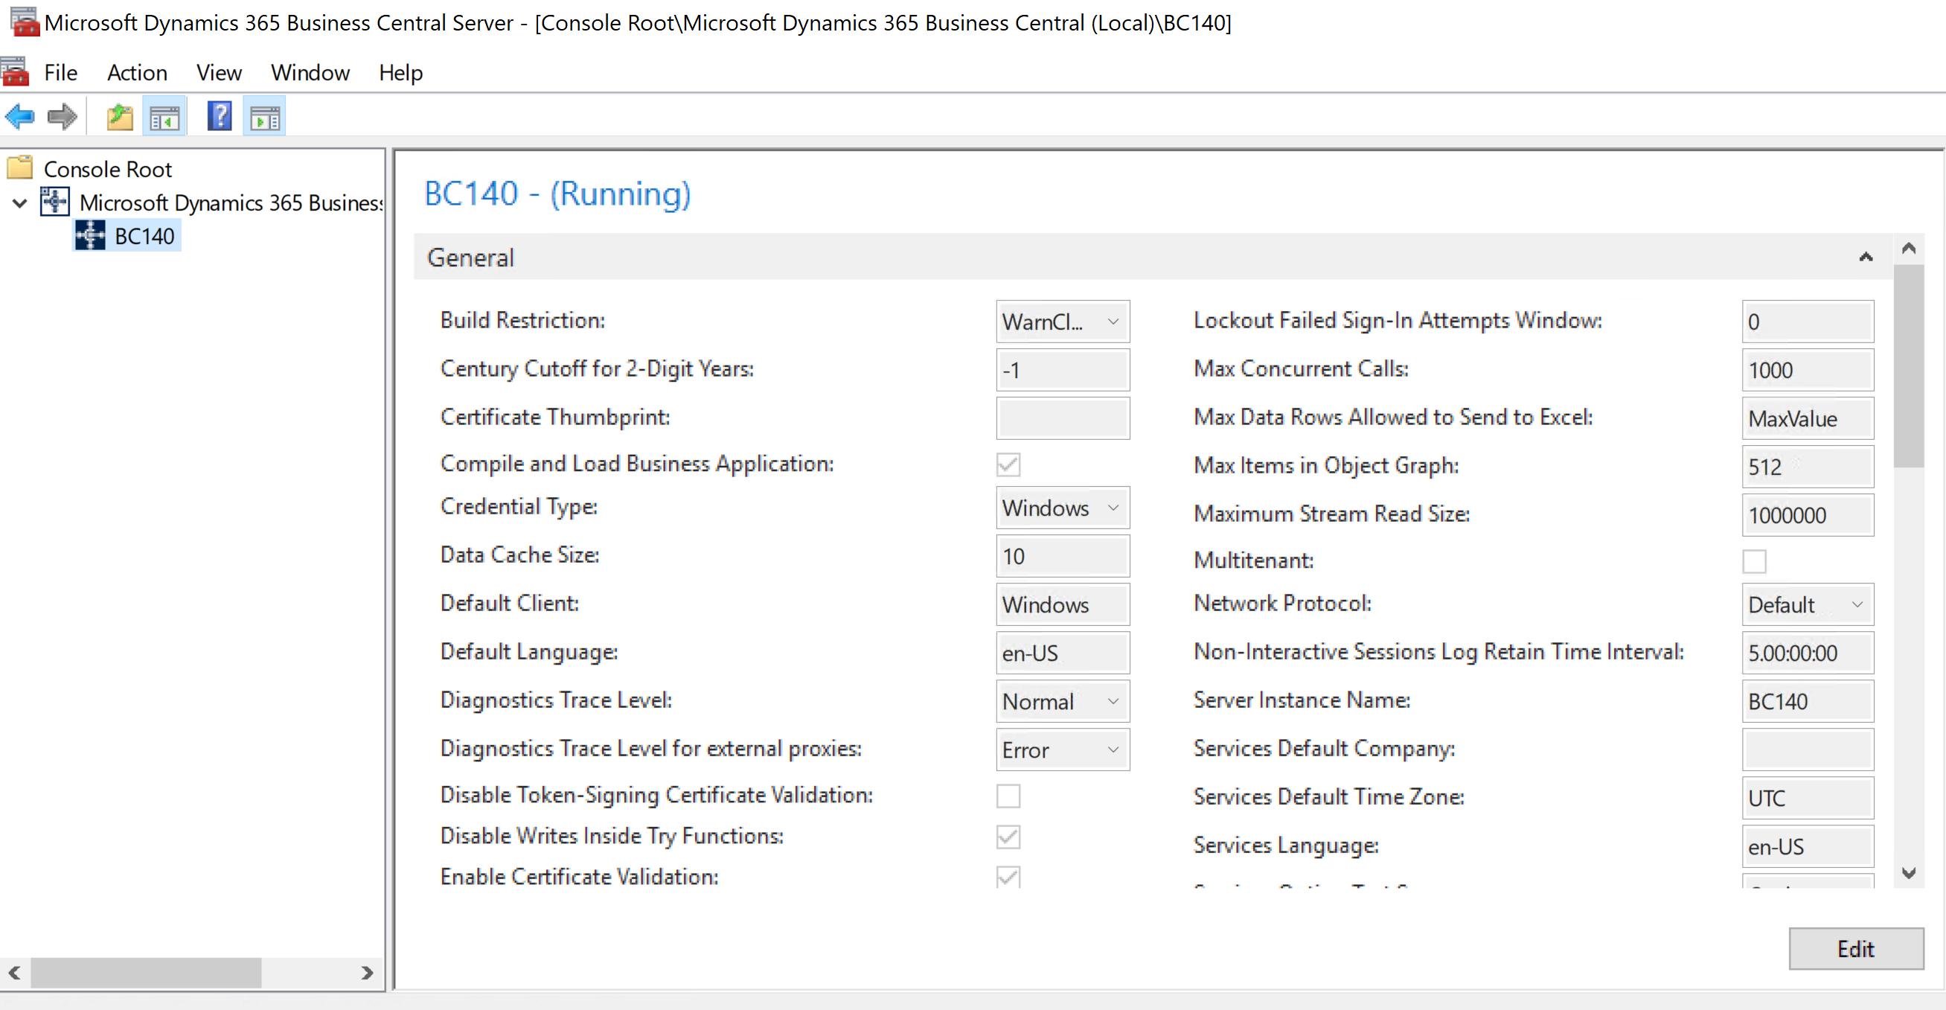Open the Help question mark icon
The width and height of the screenshot is (1946, 1010).
pos(219,117)
